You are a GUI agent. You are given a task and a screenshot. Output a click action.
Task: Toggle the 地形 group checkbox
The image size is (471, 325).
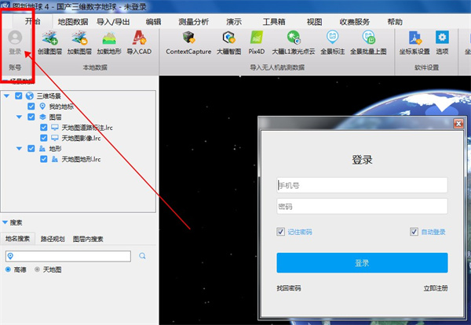coord(31,149)
